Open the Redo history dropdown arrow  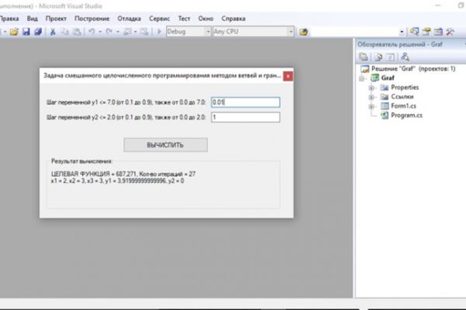click(118, 32)
